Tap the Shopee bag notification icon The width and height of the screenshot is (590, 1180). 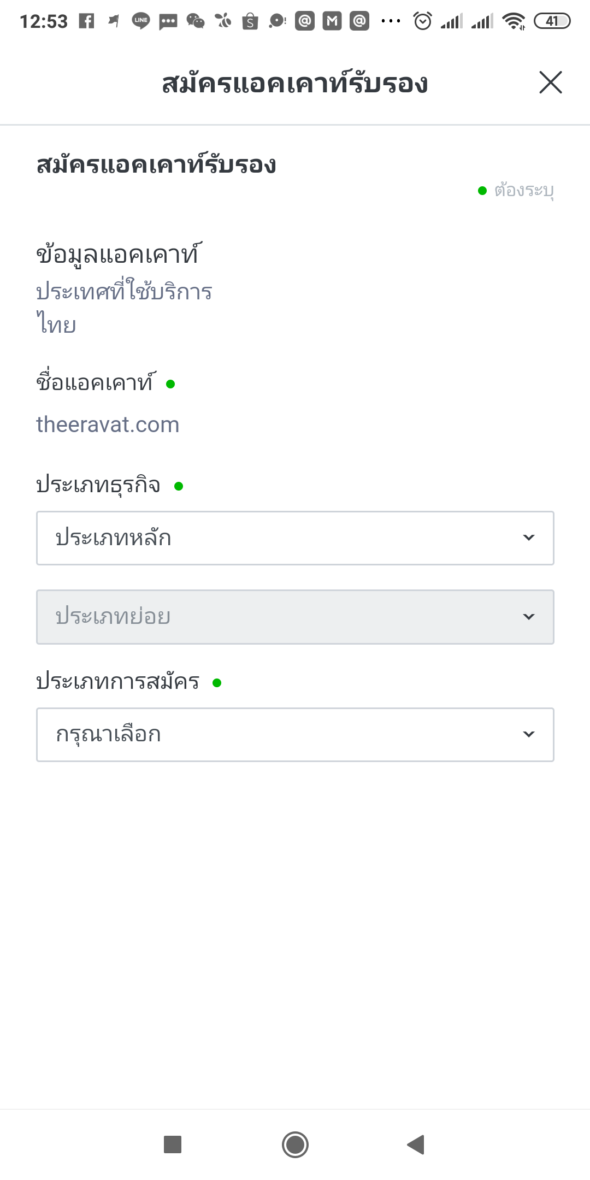click(x=250, y=21)
